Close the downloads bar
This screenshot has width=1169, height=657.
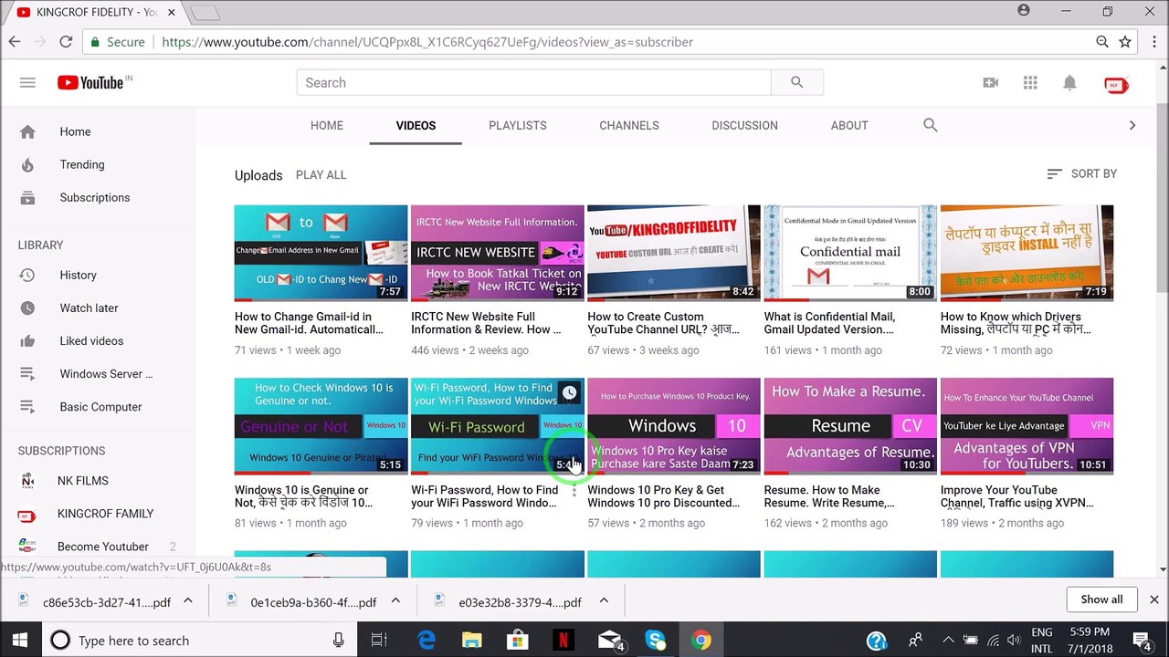pyautogui.click(x=1153, y=600)
